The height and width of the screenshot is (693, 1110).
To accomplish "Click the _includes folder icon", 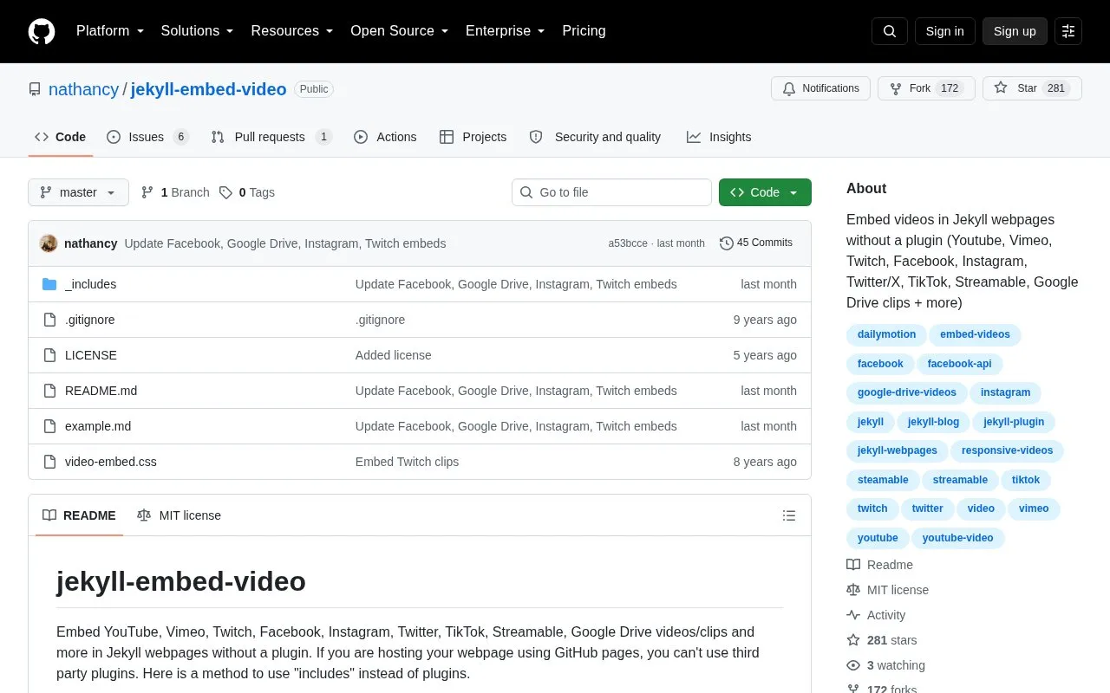I will 49,284.
